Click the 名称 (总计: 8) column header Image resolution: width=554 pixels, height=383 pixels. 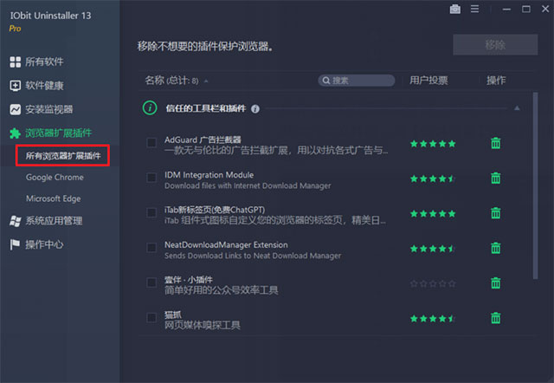[171, 81]
